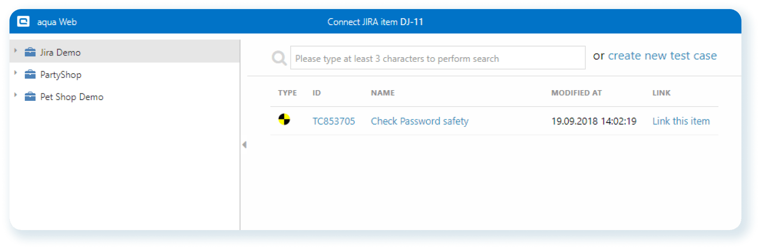Collapse the project sidebar panel
The width and height of the screenshot is (760, 249).
coord(244,145)
